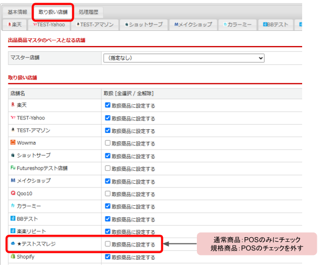Click the Qoo10 store name text
Screen dimensions: 321x267
pos(25,194)
